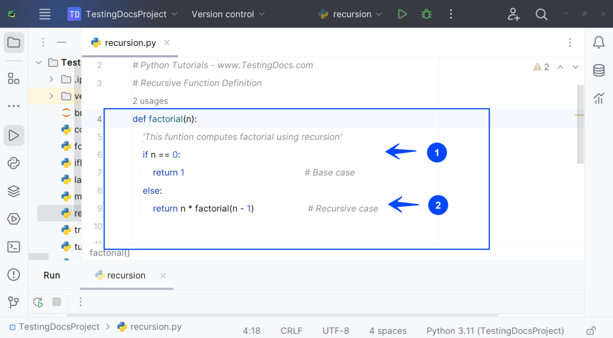Screen dimensions: 613x338
Task: Open the Database tool window
Action: [x=599, y=70]
